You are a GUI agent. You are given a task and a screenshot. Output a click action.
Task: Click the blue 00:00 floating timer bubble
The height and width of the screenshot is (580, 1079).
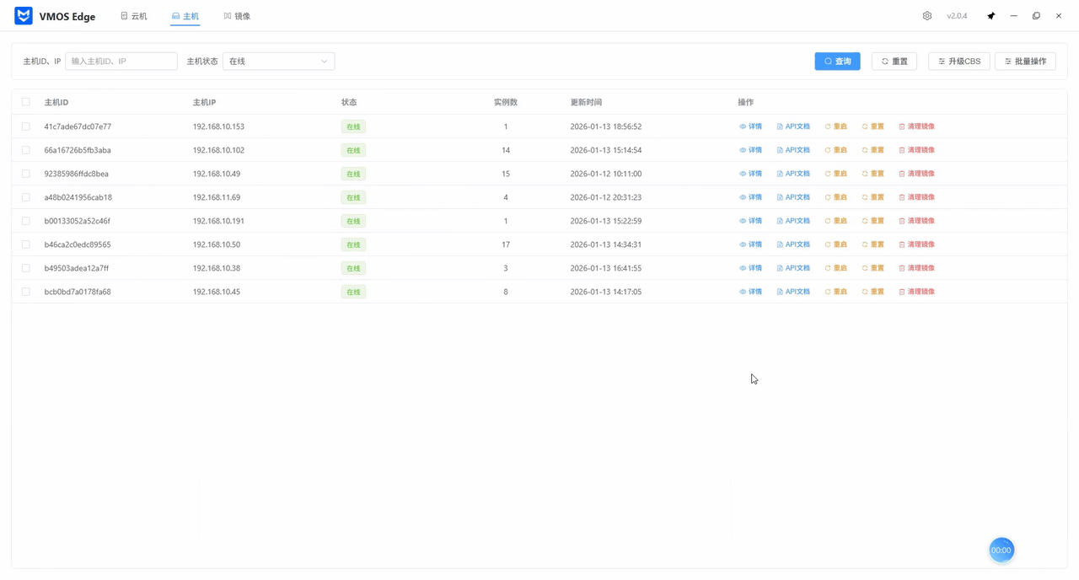click(1001, 550)
